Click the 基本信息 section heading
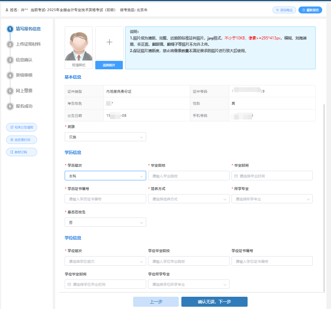 pos(73,77)
